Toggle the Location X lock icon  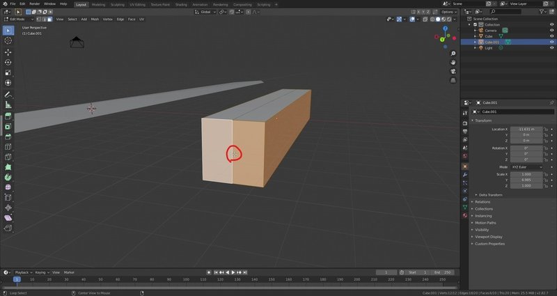coord(546,130)
